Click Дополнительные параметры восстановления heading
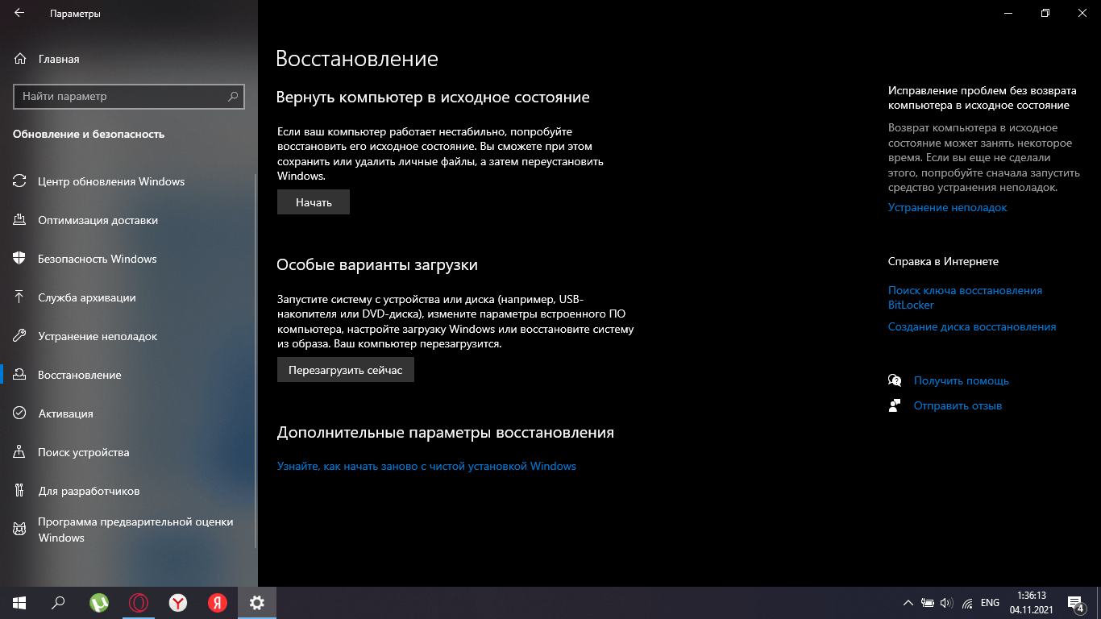Screen dimensions: 1101x619 tap(446, 433)
